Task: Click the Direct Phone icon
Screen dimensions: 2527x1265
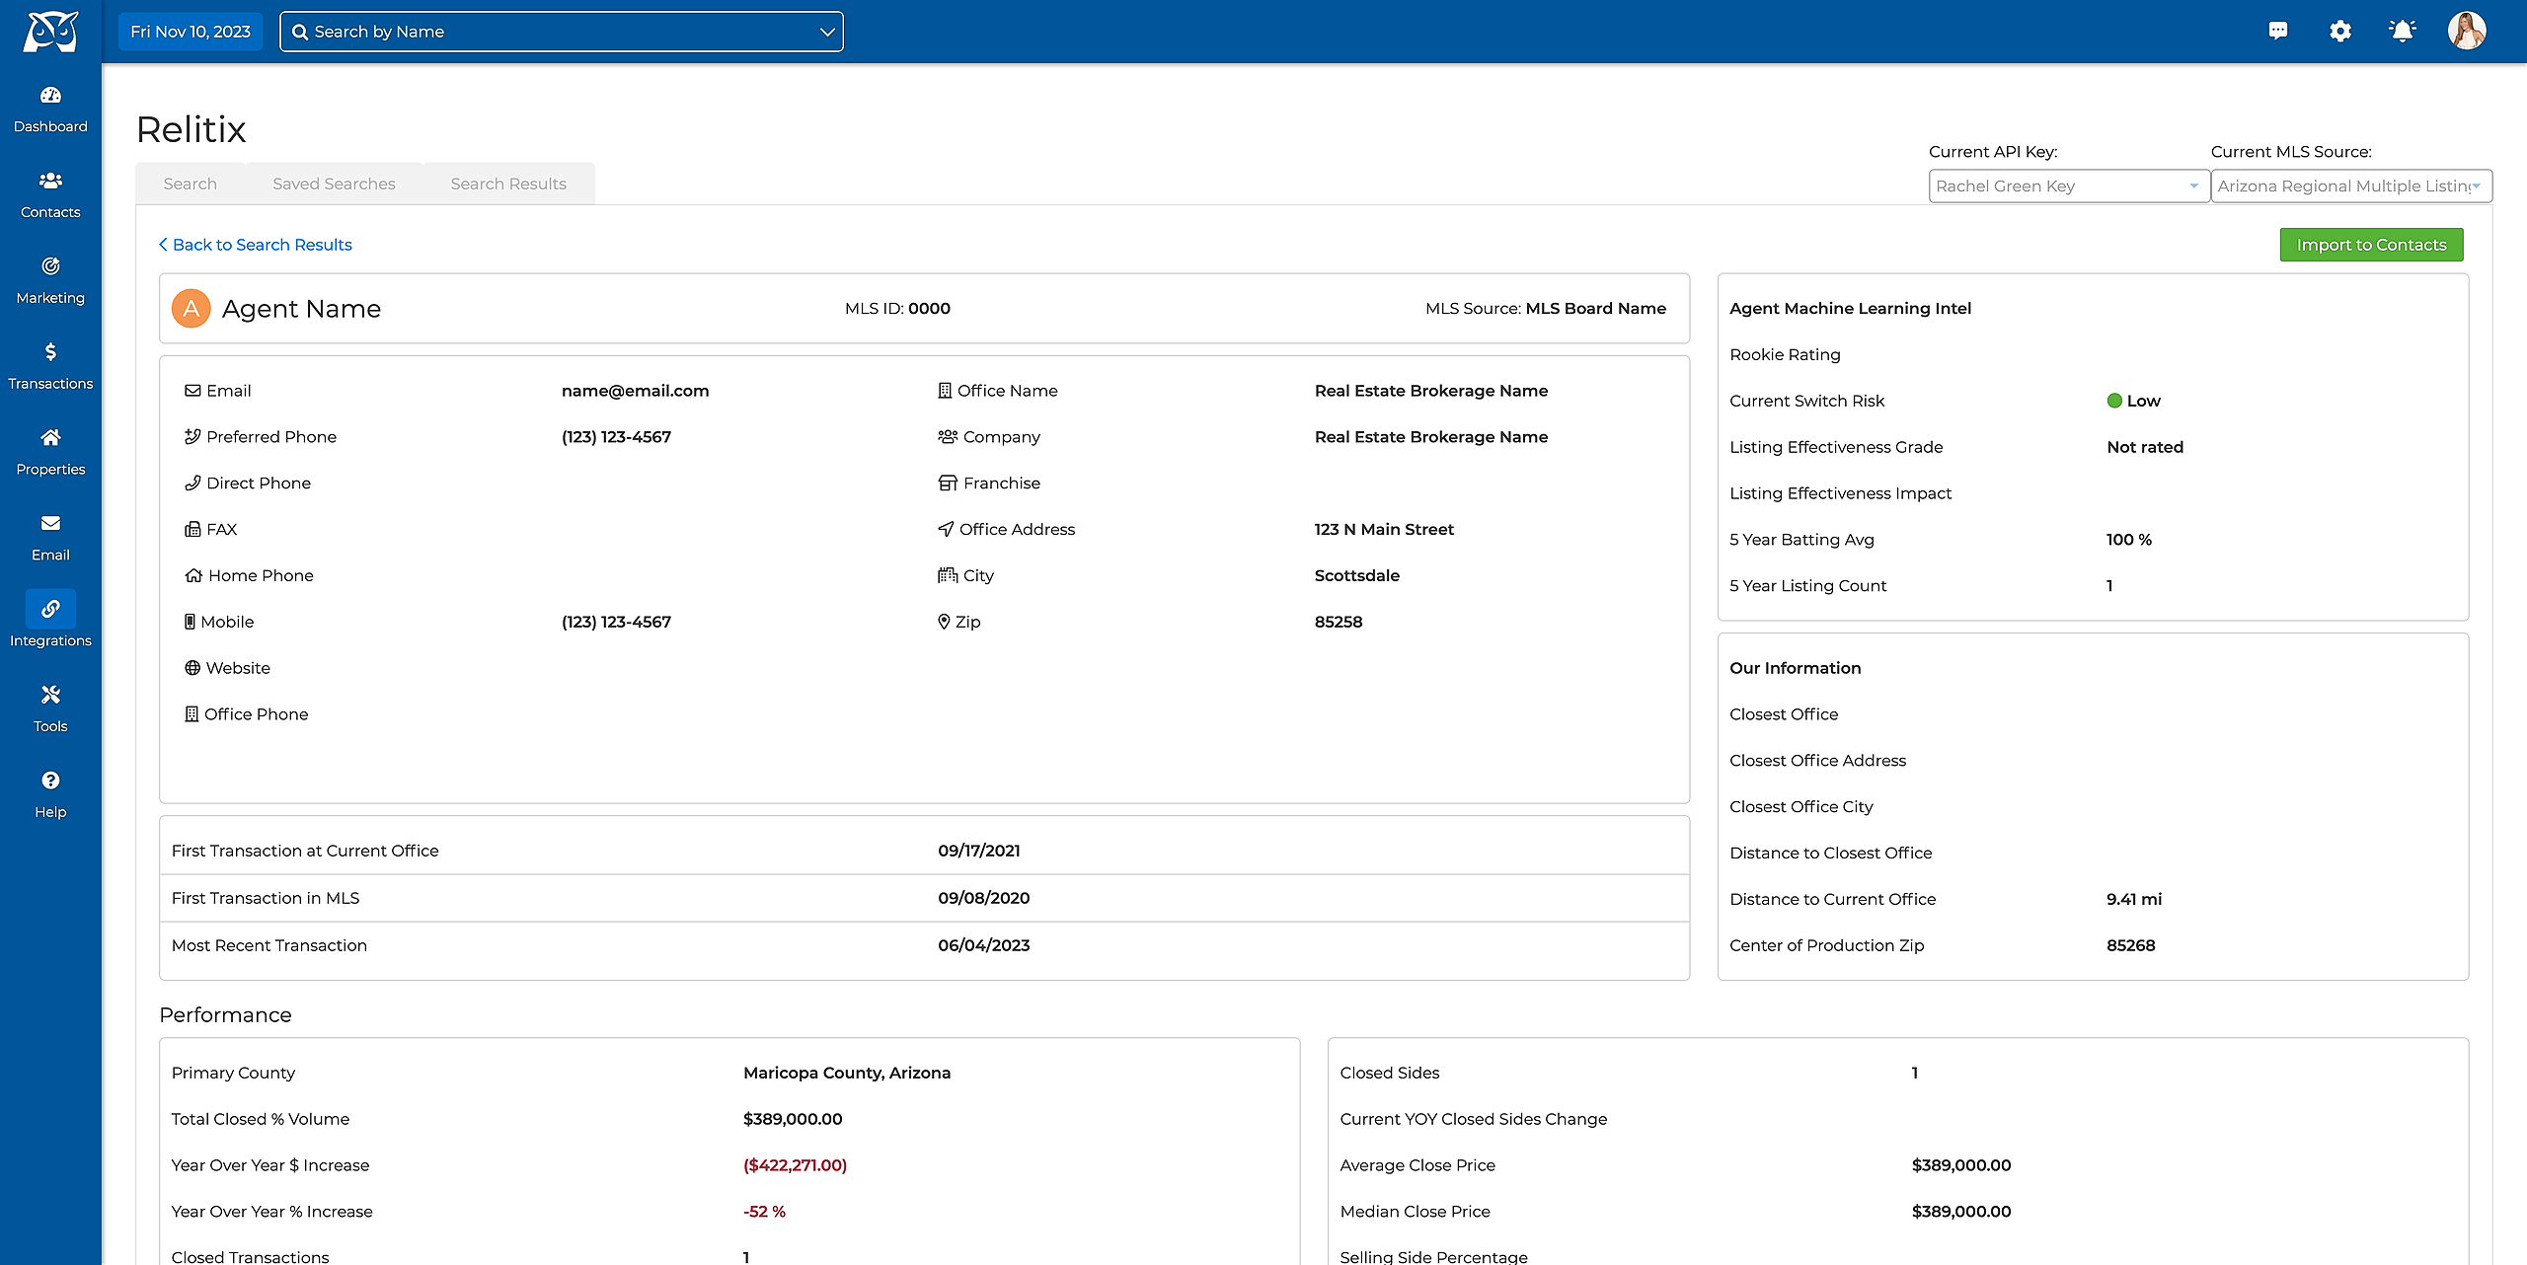Action: 192,484
